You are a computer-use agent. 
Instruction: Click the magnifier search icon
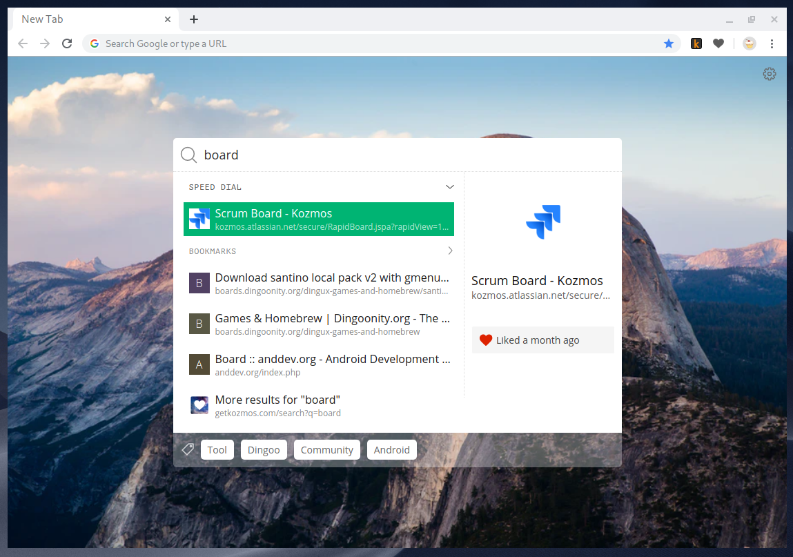188,155
